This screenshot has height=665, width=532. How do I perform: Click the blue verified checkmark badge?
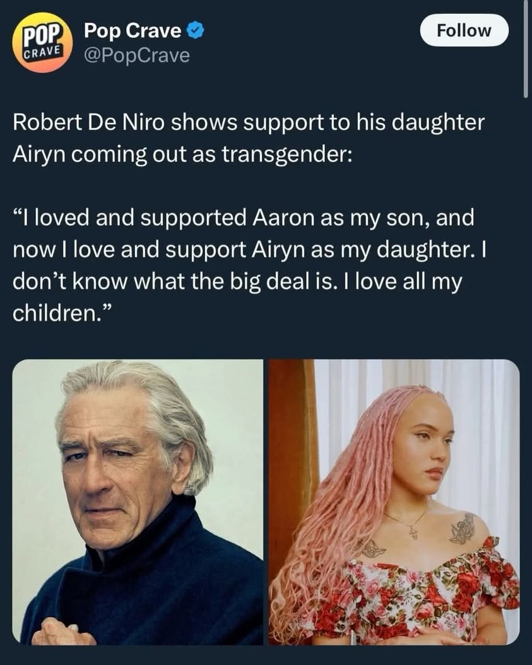click(x=196, y=30)
